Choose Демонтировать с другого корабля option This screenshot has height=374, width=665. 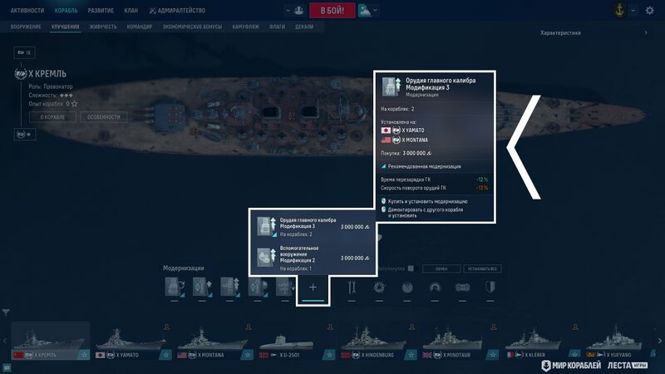tap(422, 213)
